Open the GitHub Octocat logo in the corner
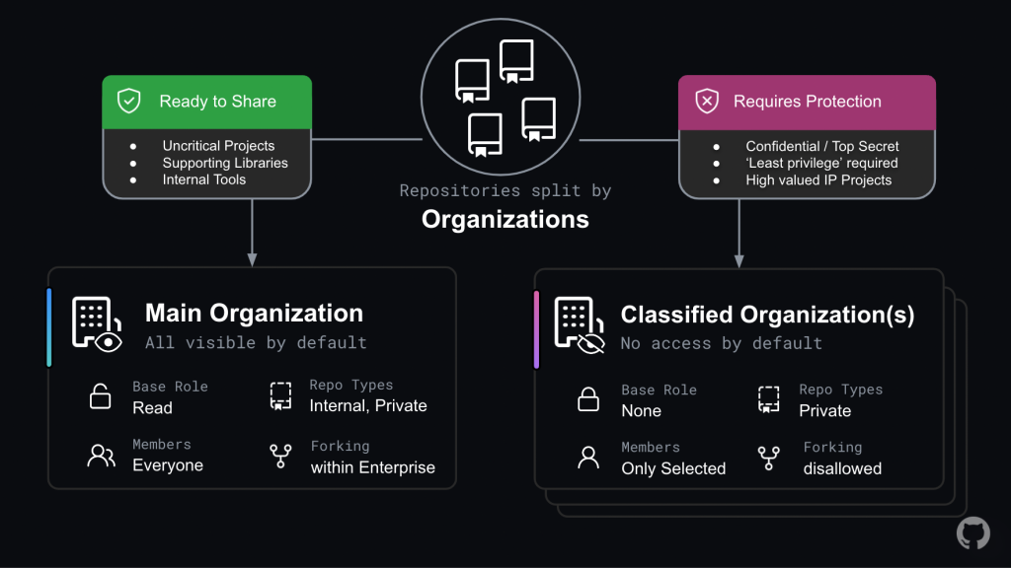1011x568 pixels. (972, 533)
